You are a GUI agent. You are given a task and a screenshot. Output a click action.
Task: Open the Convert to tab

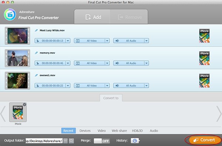click(x=111, y=98)
